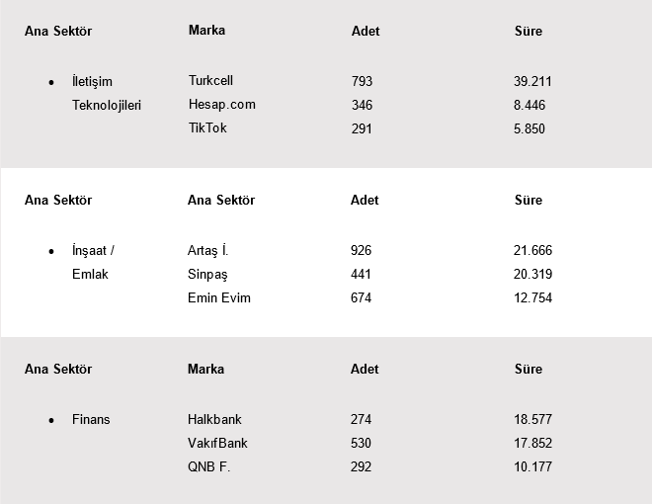Click the QNB F. brand cell
This screenshot has height=504, width=652.
click(208, 467)
